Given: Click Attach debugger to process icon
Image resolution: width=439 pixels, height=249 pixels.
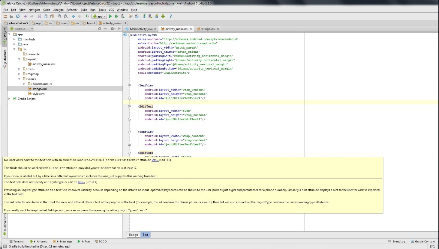Looking at the screenshot, I should (123, 16).
